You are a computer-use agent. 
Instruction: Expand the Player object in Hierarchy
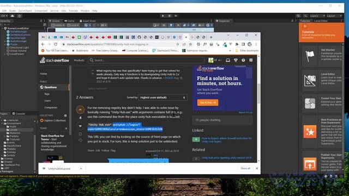point(5,45)
